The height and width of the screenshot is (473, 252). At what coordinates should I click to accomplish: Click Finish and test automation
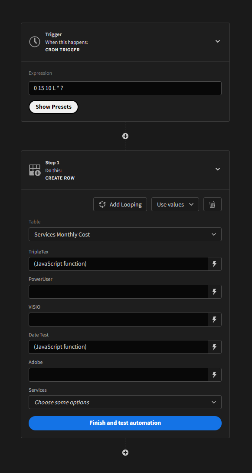(x=125, y=423)
